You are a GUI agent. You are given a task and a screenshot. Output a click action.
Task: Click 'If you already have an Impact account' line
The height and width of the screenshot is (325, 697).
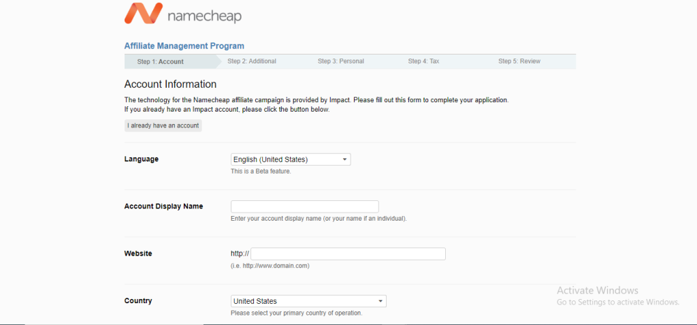pyautogui.click(x=227, y=110)
